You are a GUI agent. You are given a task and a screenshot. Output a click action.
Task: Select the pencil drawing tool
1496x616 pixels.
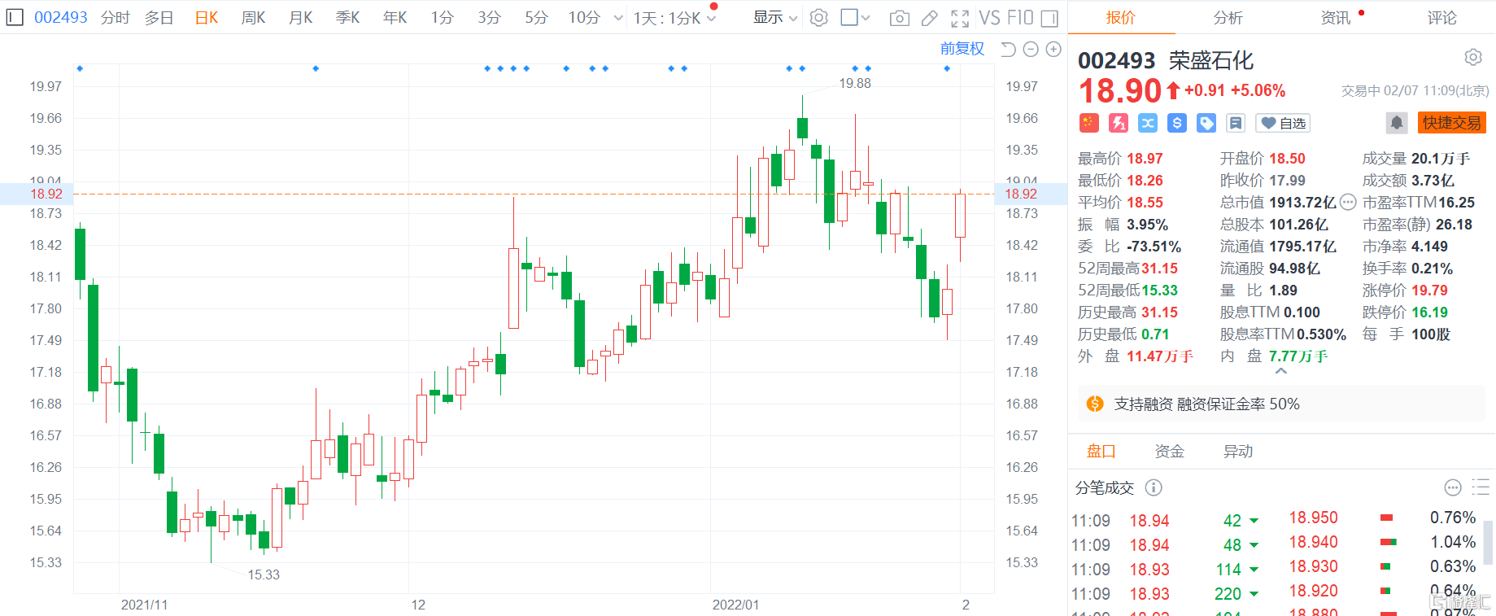coord(929,18)
